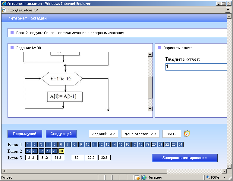
Task: Click the page horizontal scrollbar right arrow
Action: click(x=224, y=171)
